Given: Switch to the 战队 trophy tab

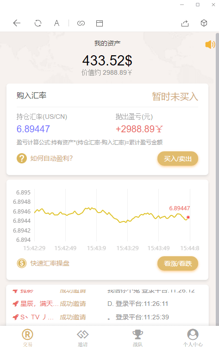Looking at the screenshot, I should tap(138, 338).
